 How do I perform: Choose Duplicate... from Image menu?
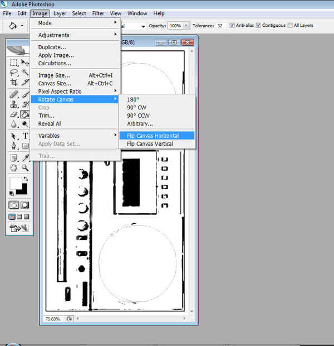pyautogui.click(x=75, y=47)
